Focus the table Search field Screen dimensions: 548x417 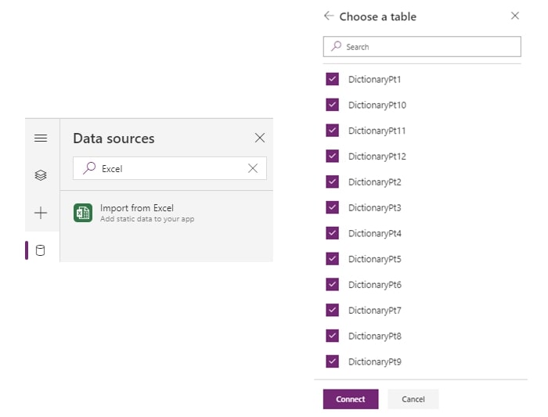click(422, 46)
